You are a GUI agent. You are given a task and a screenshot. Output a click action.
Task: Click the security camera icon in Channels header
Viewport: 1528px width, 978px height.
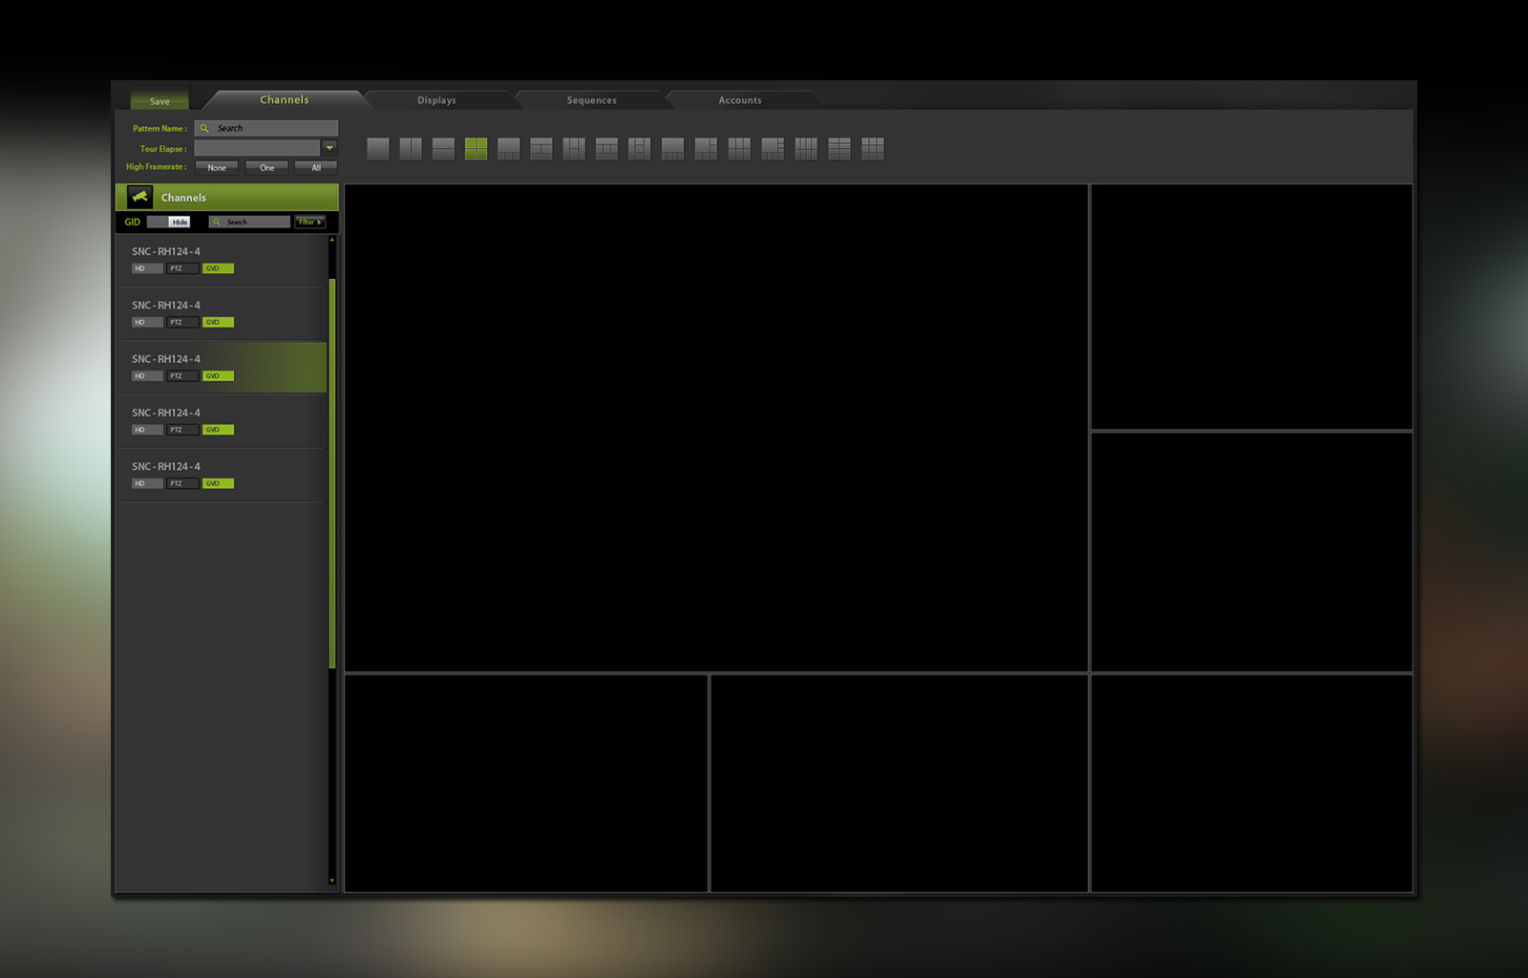tap(140, 197)
